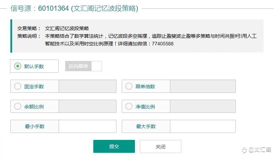The image size is (274, 161).
Task: Choose the 余额比例 radio option
Action: coord(18,106)
